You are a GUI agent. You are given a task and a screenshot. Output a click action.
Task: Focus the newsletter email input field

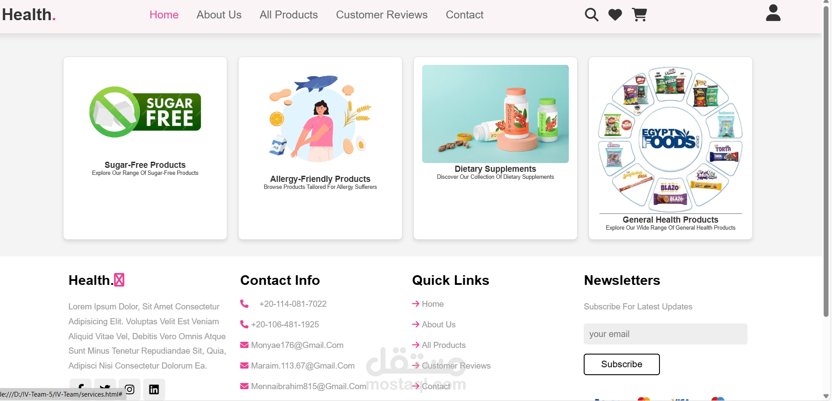point(665,334)
